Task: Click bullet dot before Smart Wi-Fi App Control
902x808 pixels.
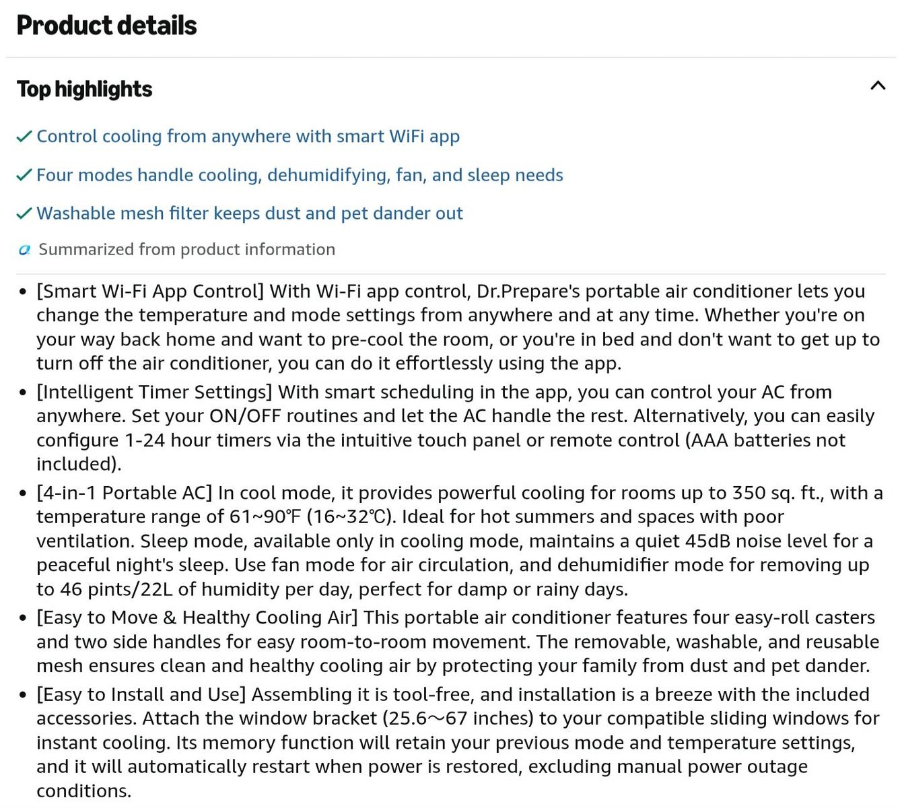Action: click(23, 292)
